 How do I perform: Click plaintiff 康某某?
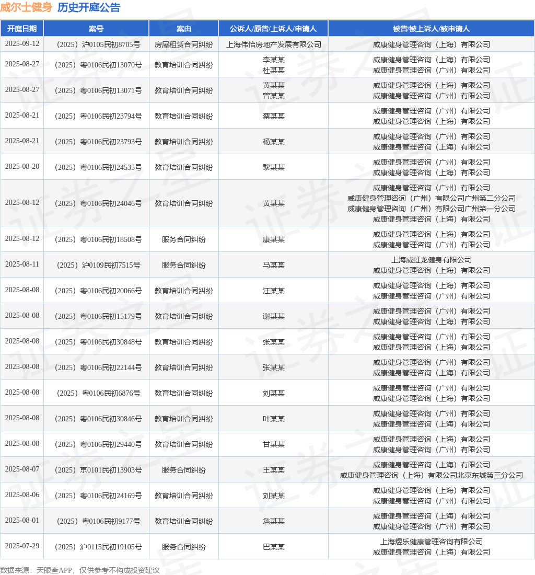pos(273,240)
